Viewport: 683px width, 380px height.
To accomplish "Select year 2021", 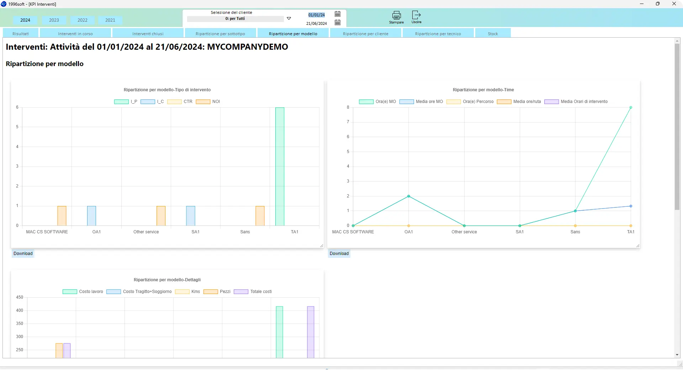I will [x=110, y=20].
